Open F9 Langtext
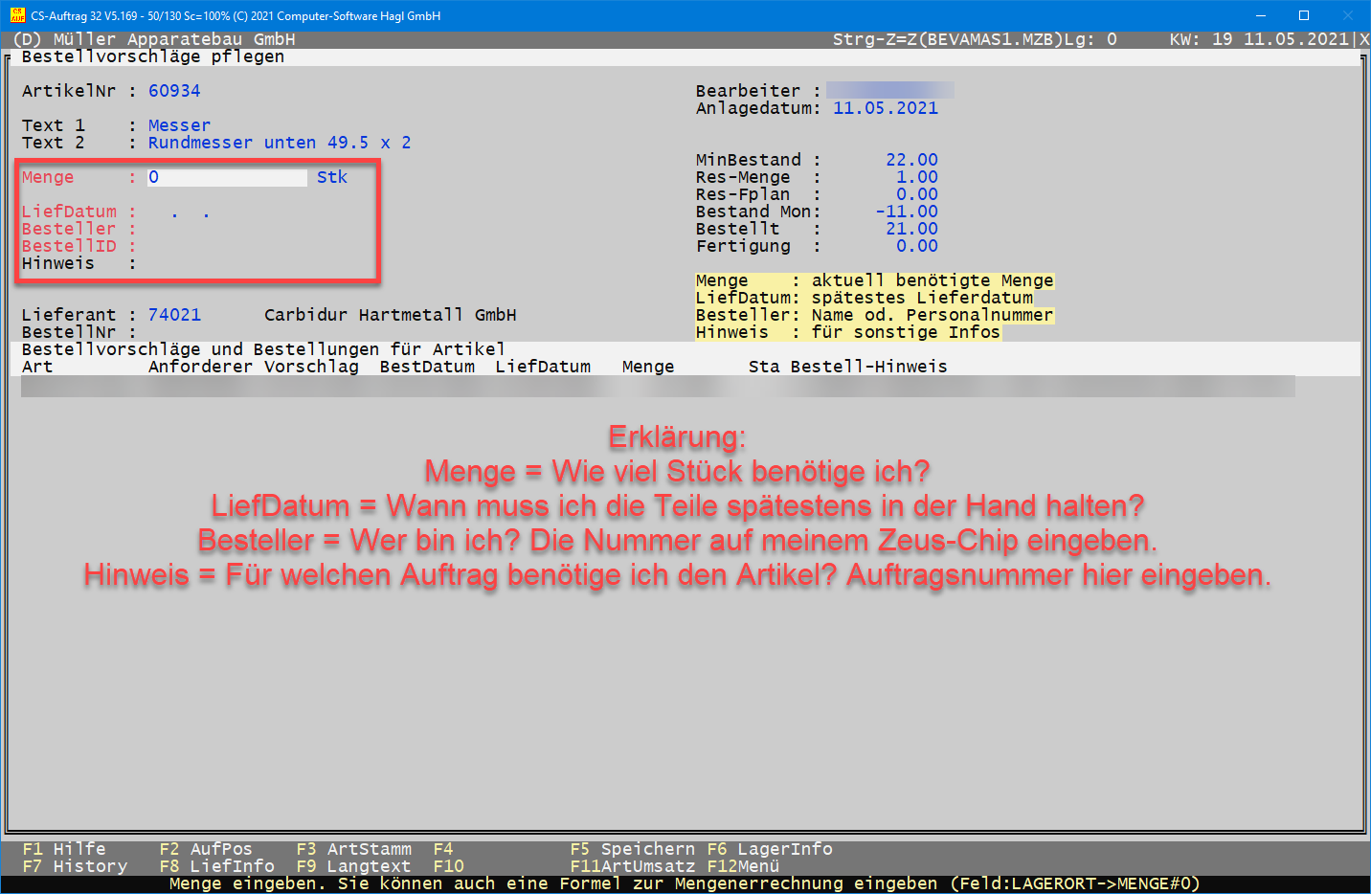1371x894 pixels. click(353, 866)
